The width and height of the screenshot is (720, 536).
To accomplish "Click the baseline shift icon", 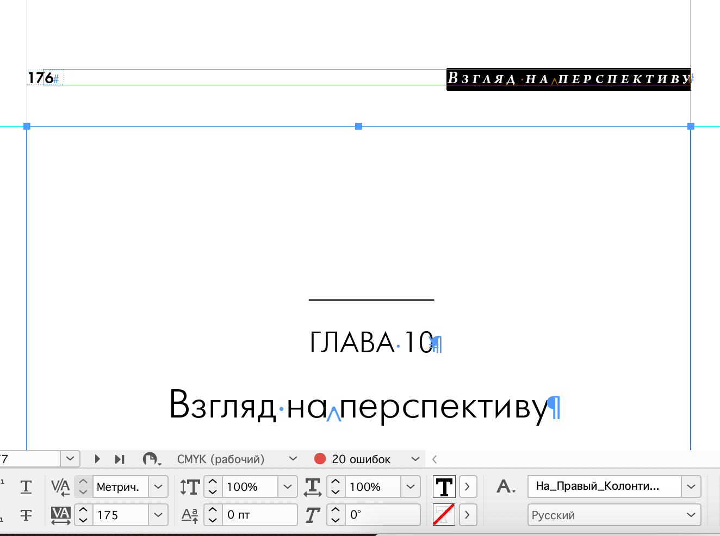I will tap(190, 515).
